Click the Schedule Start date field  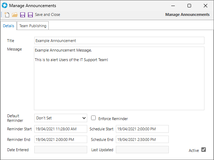tap(142, 129)
